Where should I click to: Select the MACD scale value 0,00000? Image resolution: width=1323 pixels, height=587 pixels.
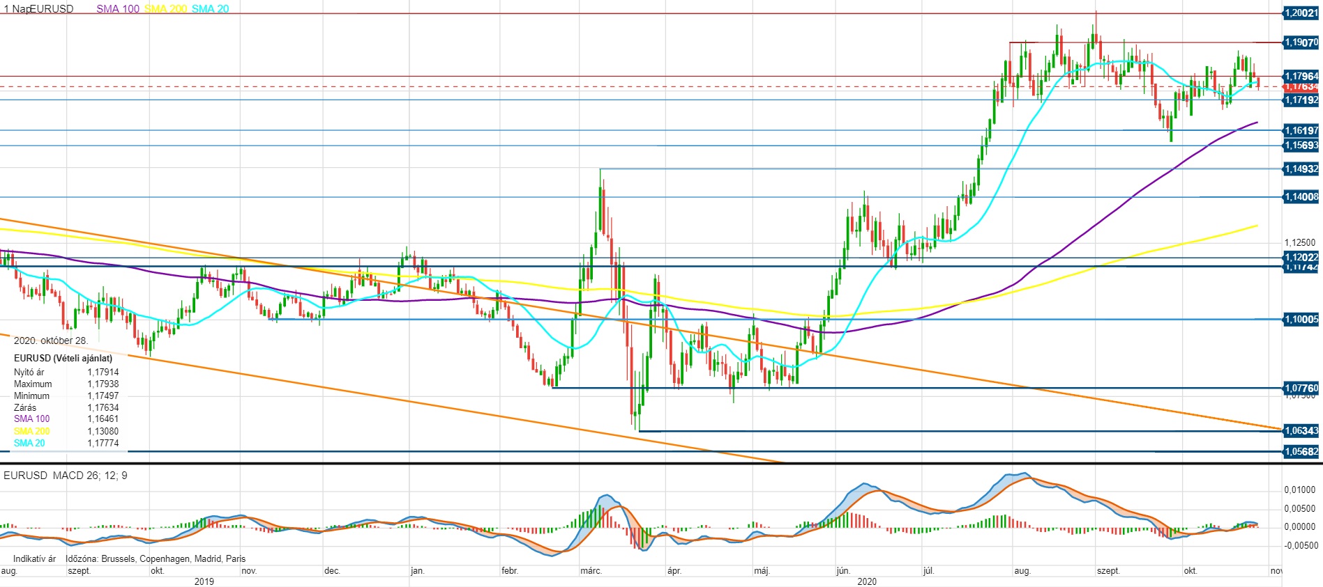1300,527
